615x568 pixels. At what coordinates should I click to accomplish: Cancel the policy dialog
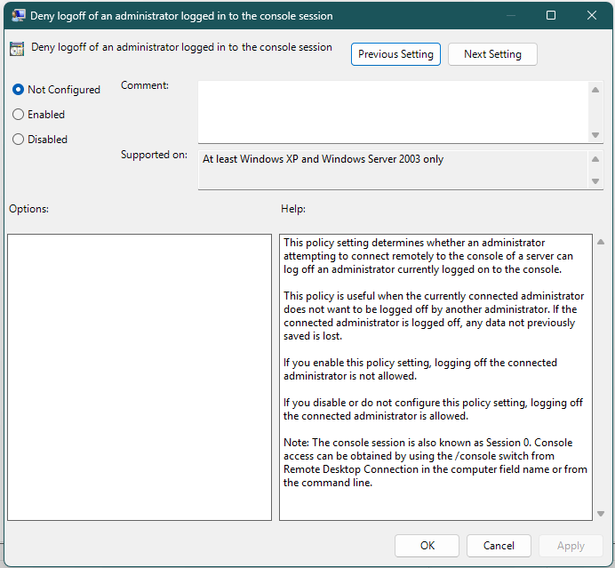(499, 546)
